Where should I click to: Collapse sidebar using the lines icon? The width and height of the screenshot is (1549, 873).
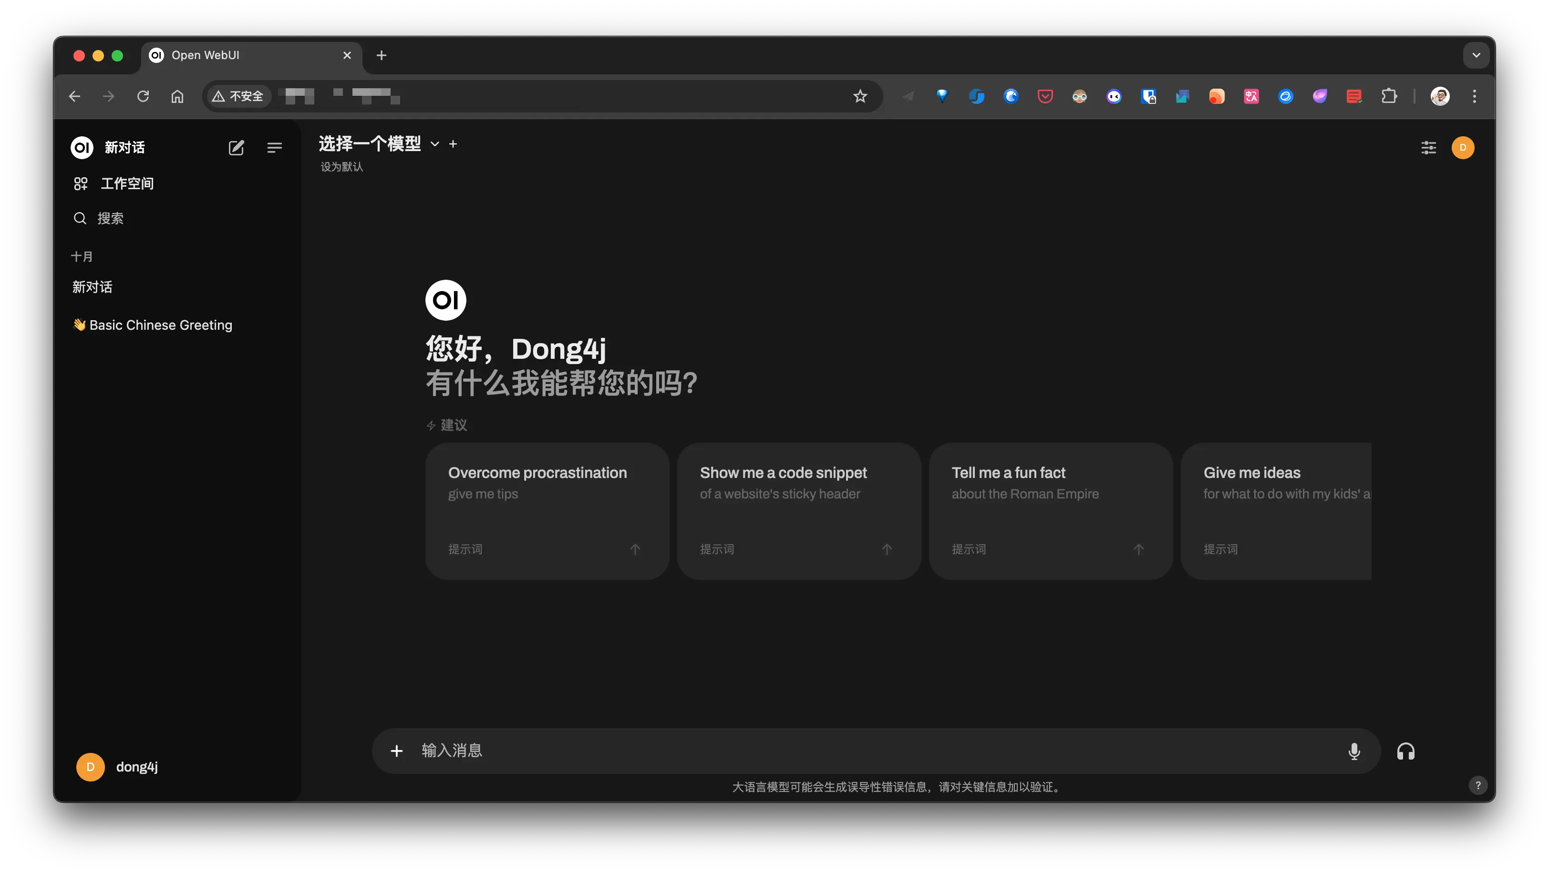point(274,148)
